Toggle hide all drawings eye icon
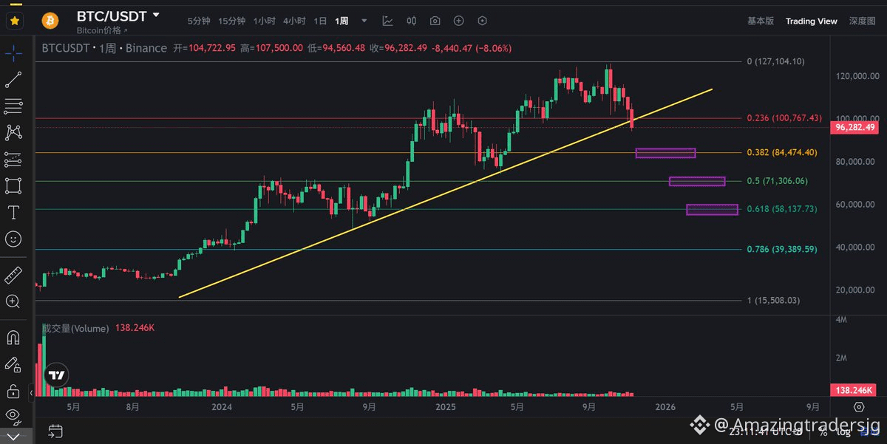Image resolution: width=887 pixels, height=444 pixels. tap(13, 416)
